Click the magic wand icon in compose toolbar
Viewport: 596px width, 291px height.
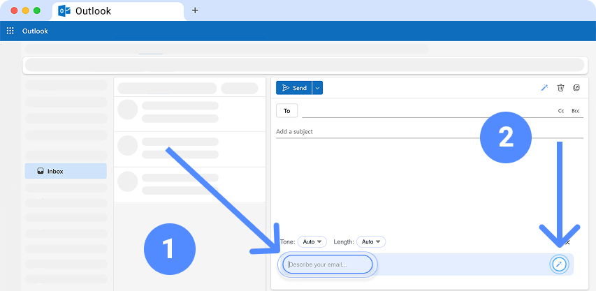click(x=545, y=88)
